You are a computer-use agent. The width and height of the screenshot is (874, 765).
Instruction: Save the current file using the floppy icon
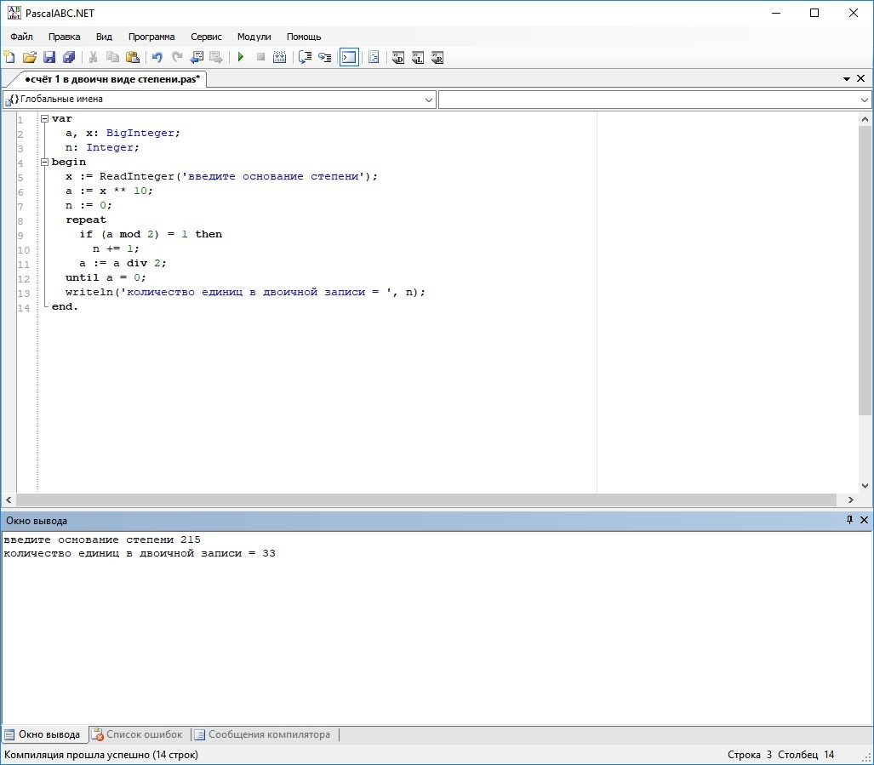(49, 58)
